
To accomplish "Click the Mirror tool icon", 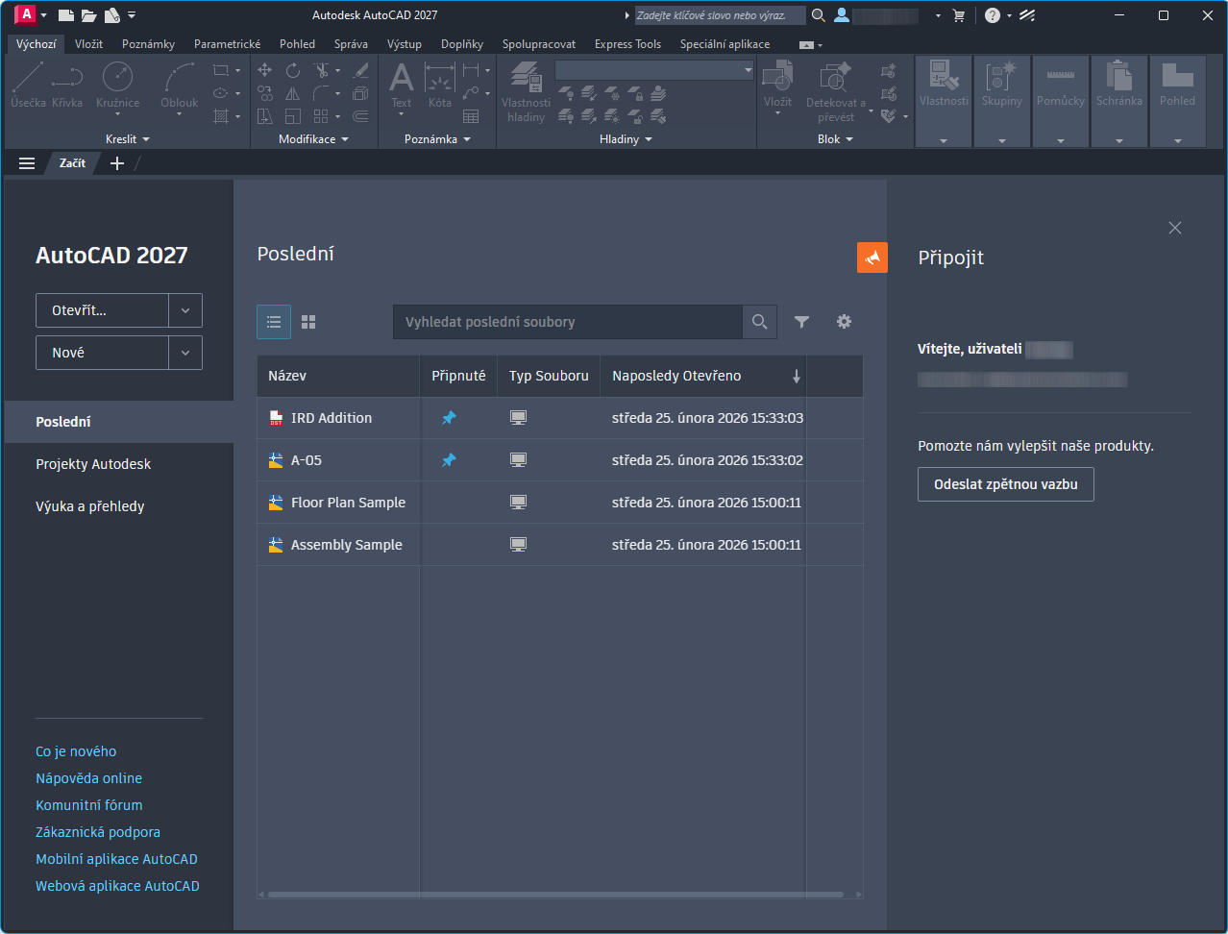I will [293, 93].
